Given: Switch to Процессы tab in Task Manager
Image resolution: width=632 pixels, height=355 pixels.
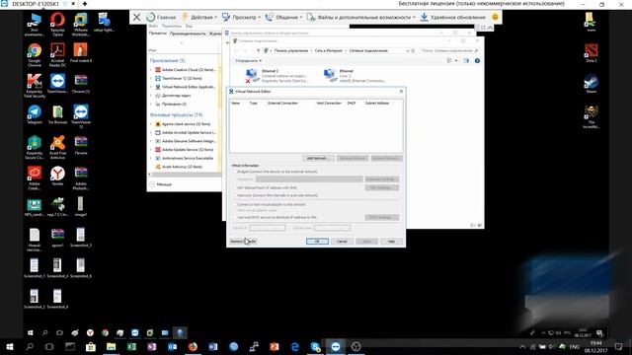Looking at the screenshot, I should 158,34.
